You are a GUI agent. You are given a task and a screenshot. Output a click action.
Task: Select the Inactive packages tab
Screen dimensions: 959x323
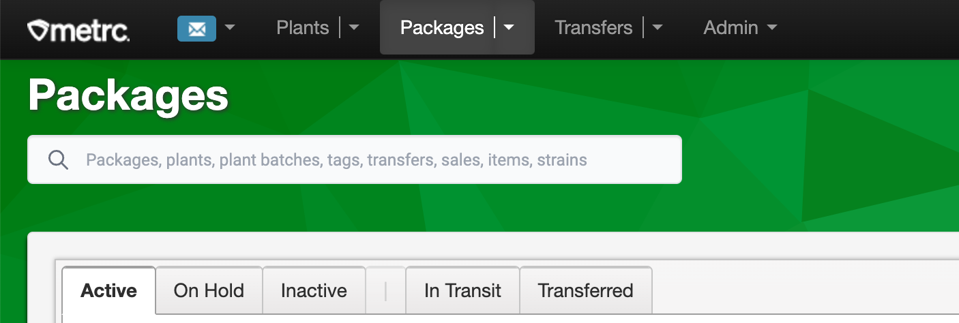[x=314, y=291]
